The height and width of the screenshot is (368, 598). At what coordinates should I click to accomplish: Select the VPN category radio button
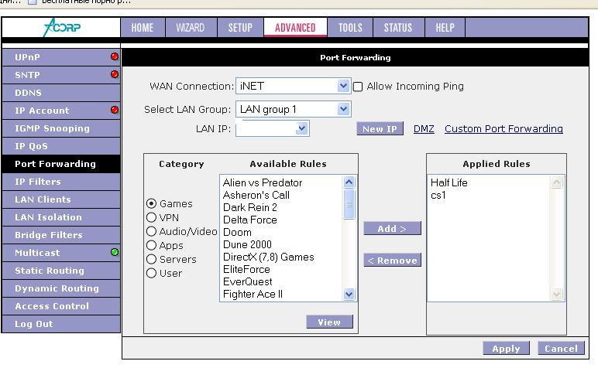point(152,218)
